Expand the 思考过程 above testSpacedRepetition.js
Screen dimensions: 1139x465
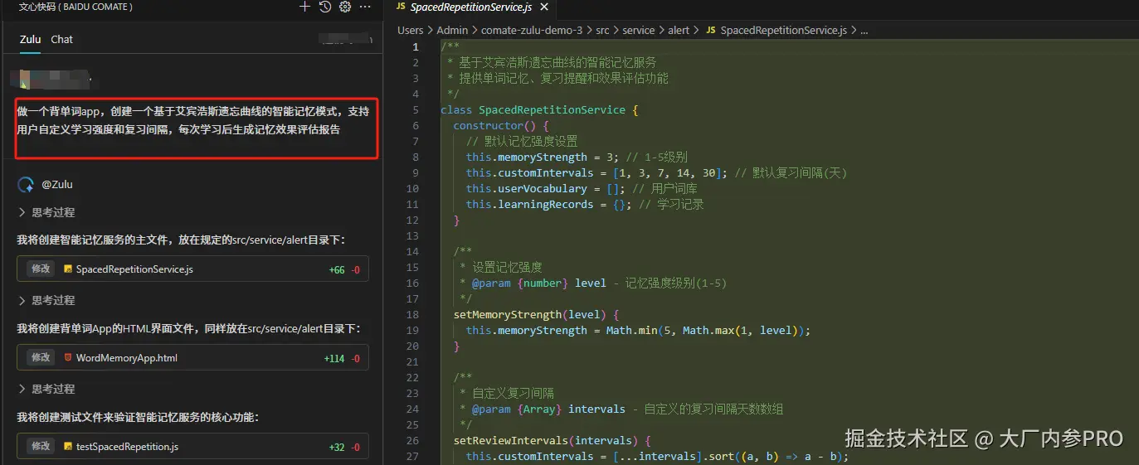pyautogui.click(x=46, y=389)
